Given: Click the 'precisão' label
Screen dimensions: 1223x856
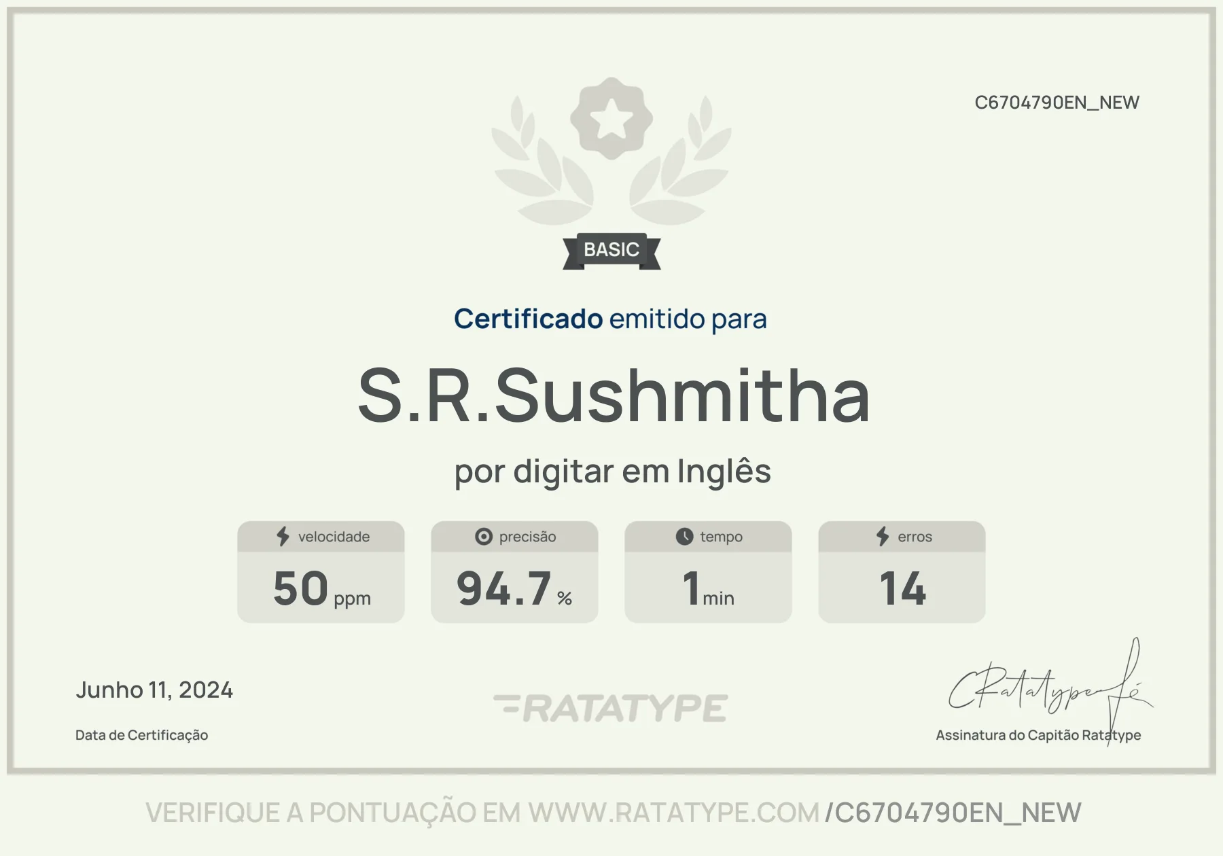Looking at the screenshot, I should [x=527, y=537].
